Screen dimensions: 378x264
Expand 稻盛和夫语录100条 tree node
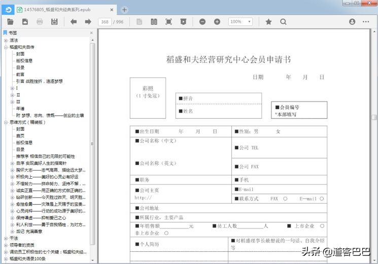pos(6,259)
